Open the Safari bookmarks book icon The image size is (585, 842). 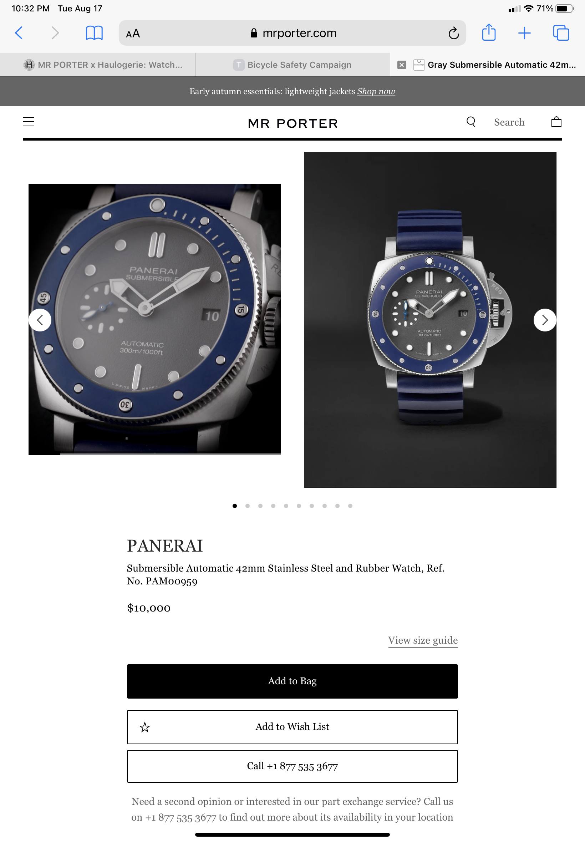(x=94, y=33)
